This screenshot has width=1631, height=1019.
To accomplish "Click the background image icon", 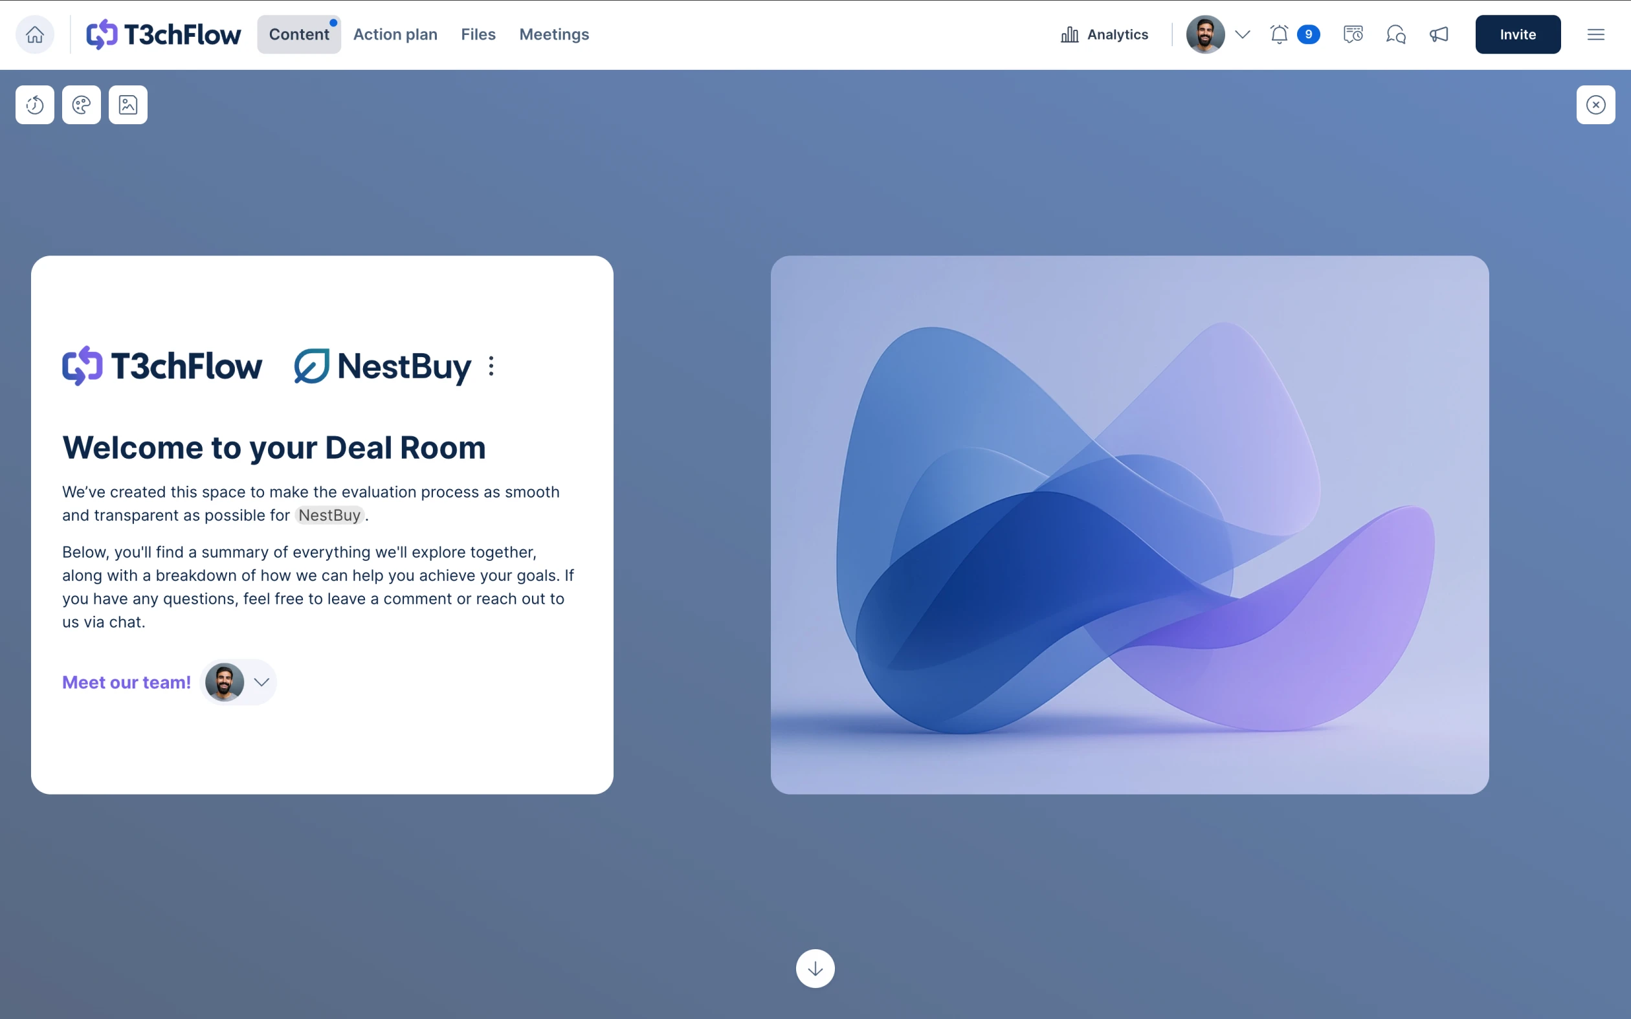I will [128, 105].
